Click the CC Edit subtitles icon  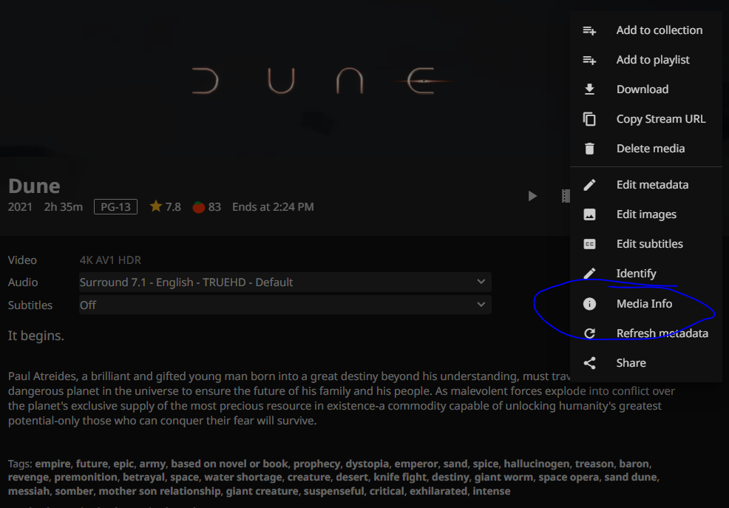tap(589, 244)
